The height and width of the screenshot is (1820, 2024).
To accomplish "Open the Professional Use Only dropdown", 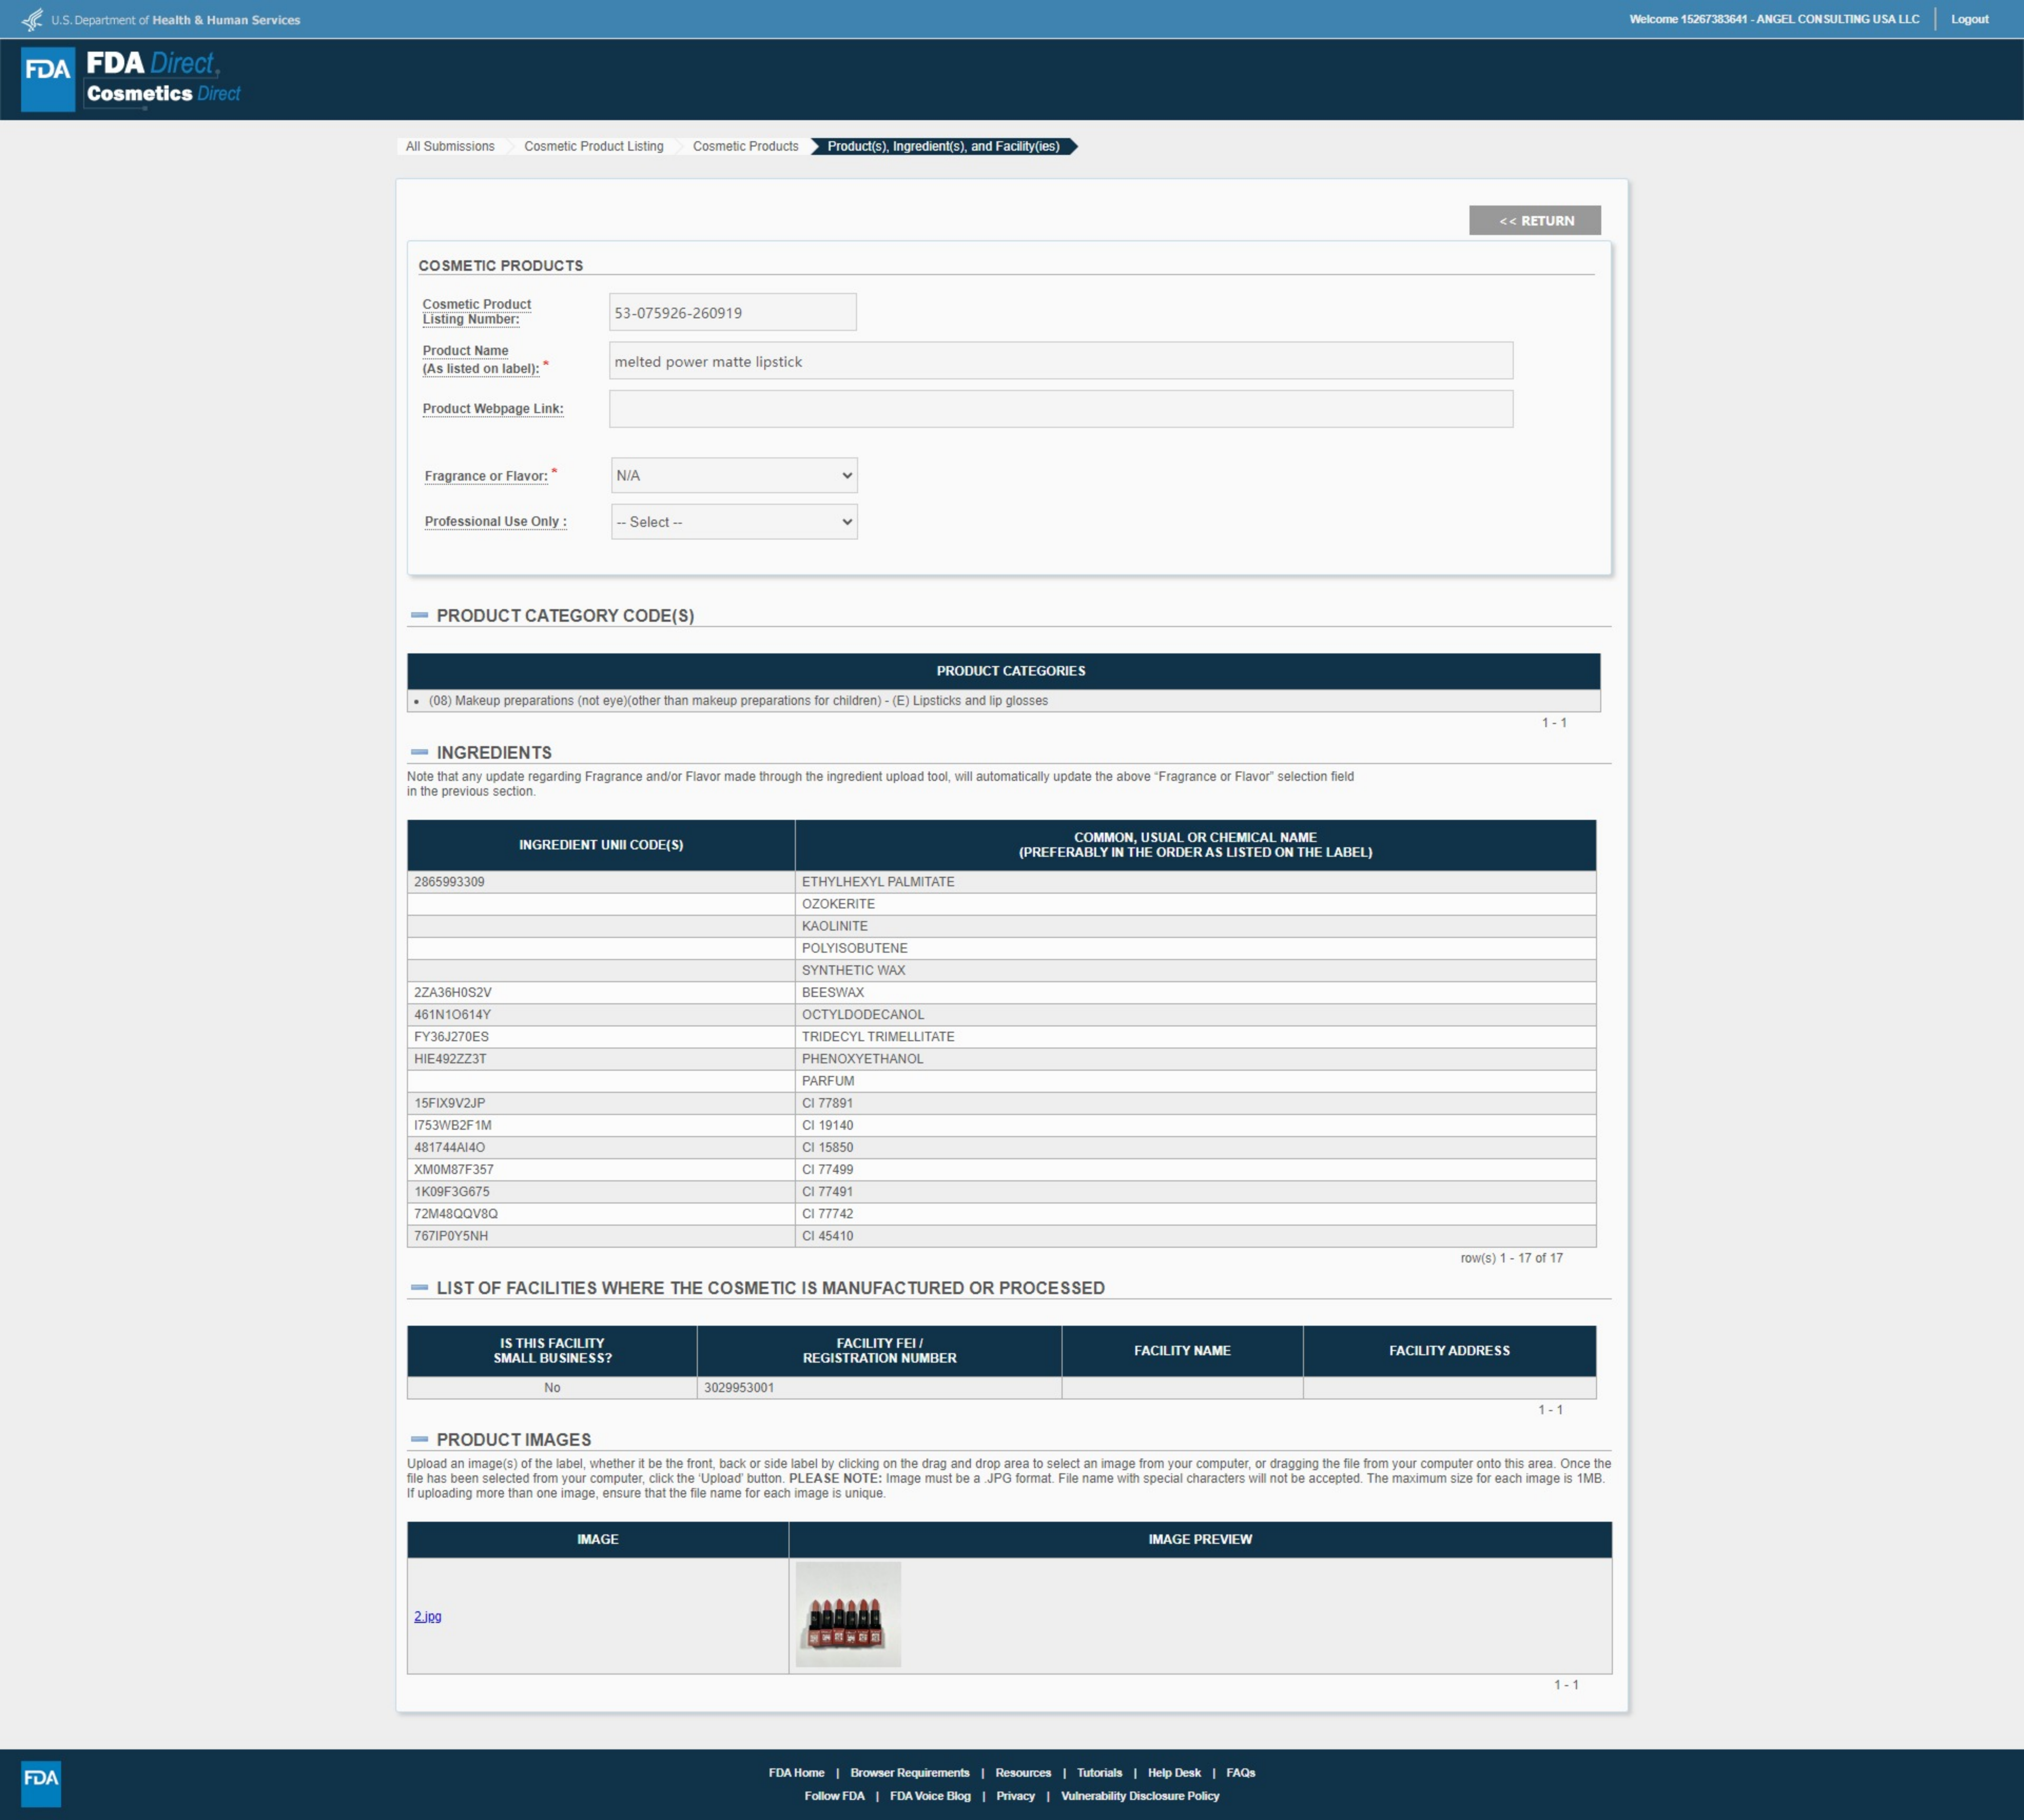I will click(x=733, y=522).
